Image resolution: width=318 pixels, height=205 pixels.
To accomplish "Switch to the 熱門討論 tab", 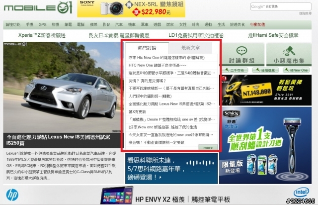I will click(147, 48).
